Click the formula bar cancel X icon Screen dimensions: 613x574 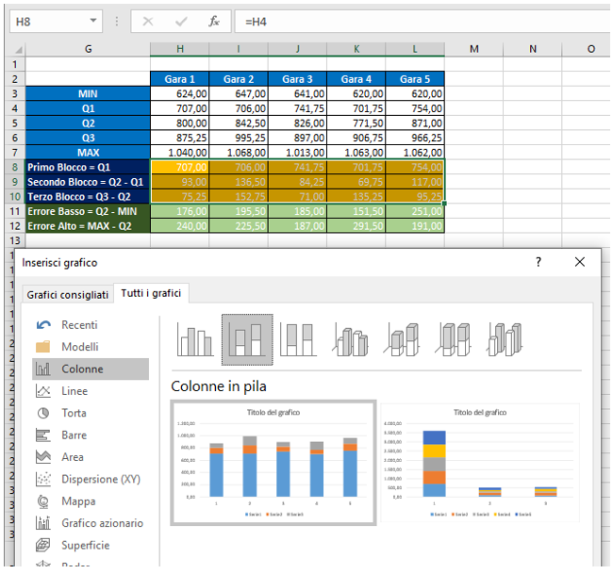148,21
